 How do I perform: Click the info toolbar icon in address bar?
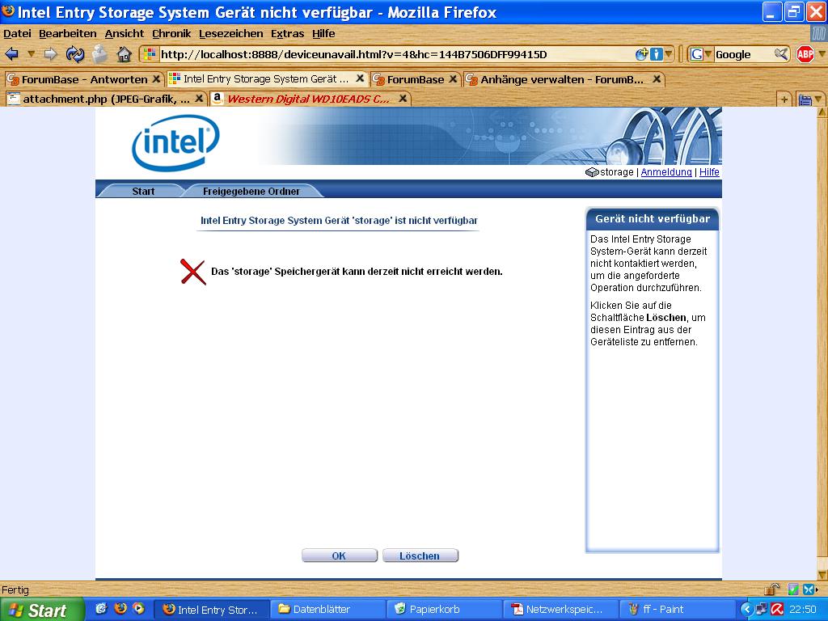[657, 54]
